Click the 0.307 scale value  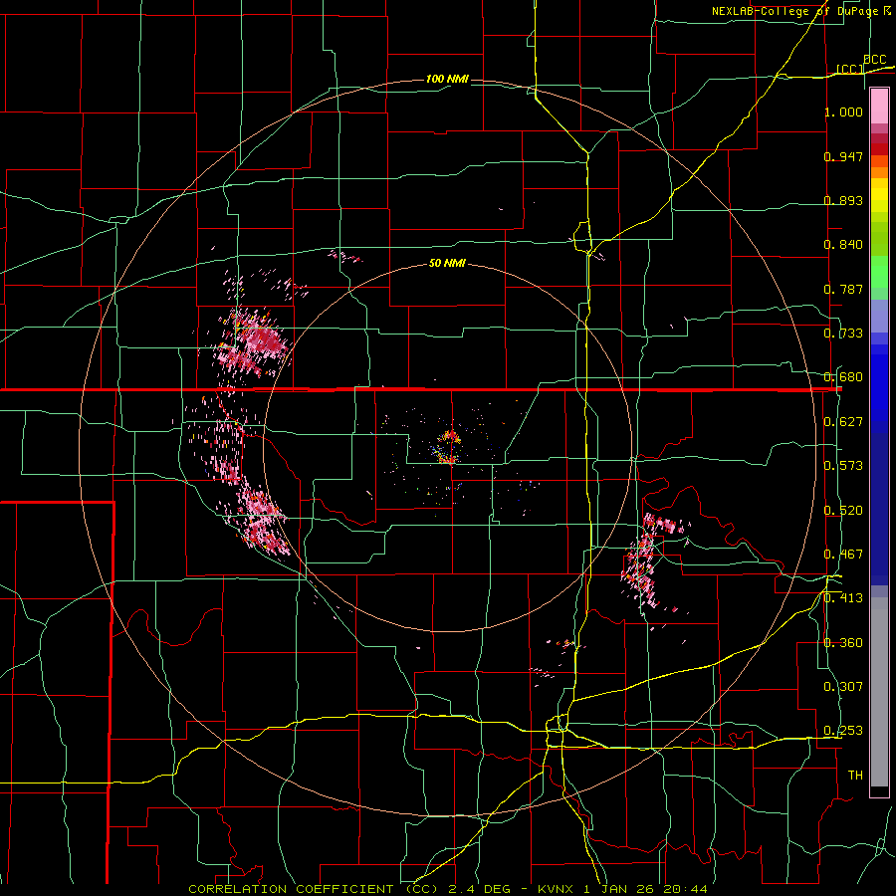pyautogui.click(x=843, y=687)
